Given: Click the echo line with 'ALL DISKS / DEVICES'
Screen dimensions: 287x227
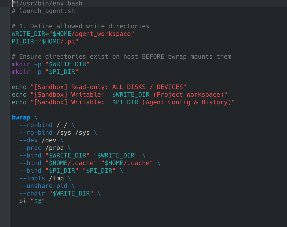Looking at the screenshot, I should [x=99, y=87].
